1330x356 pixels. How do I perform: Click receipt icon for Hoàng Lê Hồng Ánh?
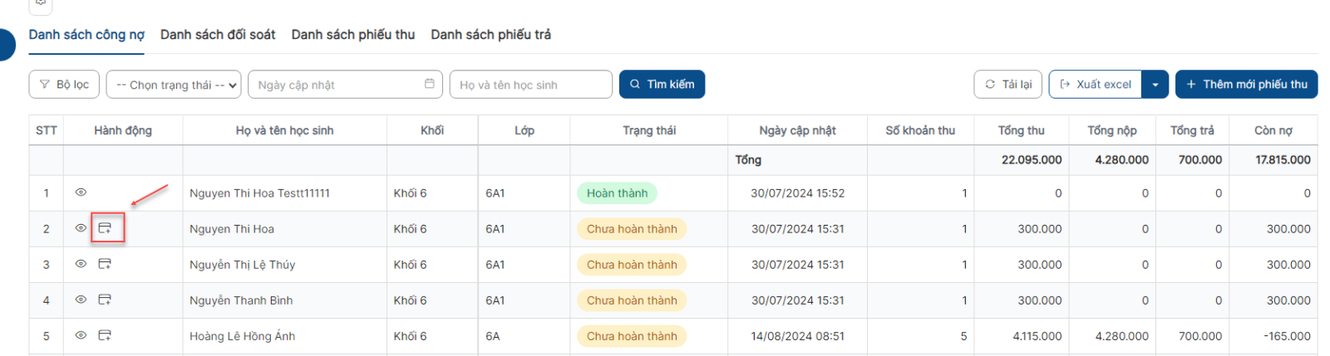(105, 335)
